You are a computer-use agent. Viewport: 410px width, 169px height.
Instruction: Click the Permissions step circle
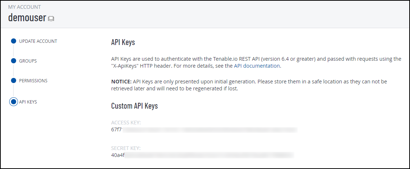14,80
